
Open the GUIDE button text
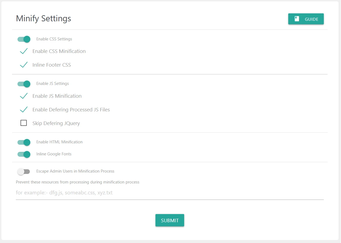tap(311, 19)
